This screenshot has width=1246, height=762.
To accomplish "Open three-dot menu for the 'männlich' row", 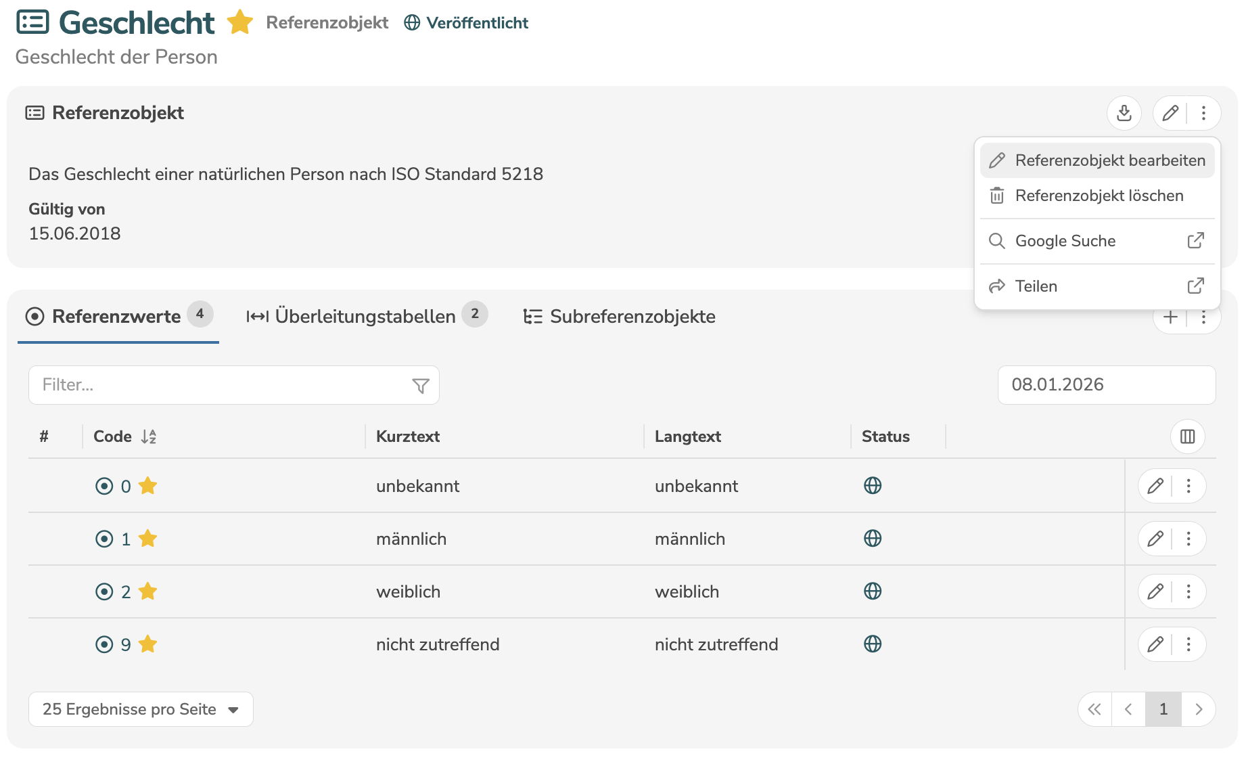I will coord(1189,539).
